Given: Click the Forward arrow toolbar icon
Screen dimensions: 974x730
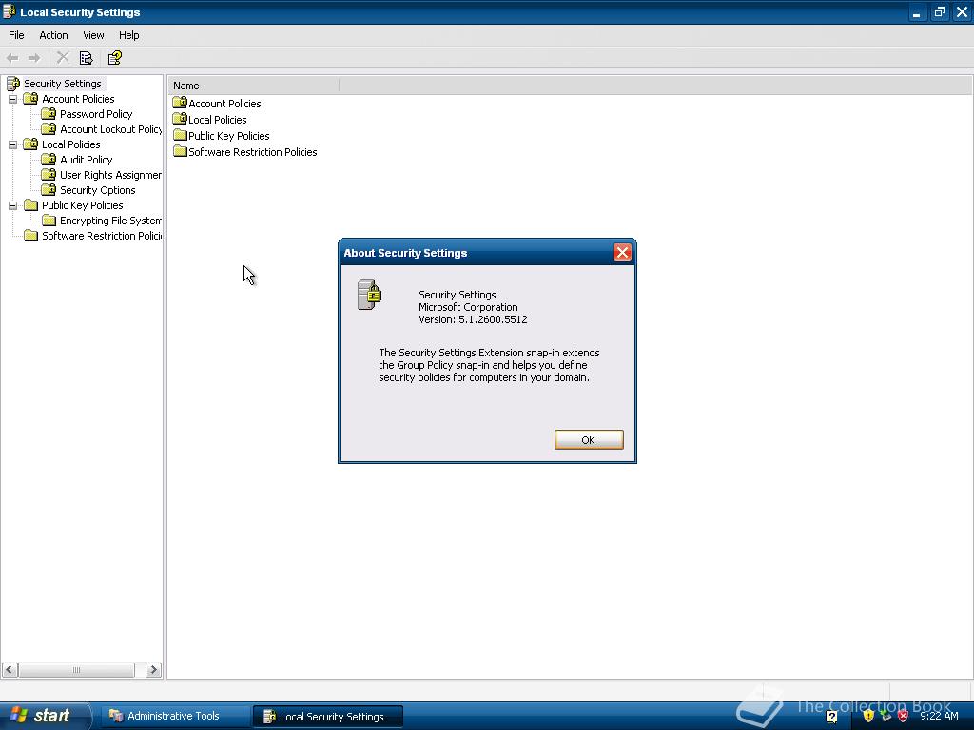Looking at the screenshot, I should coord(34,58).
